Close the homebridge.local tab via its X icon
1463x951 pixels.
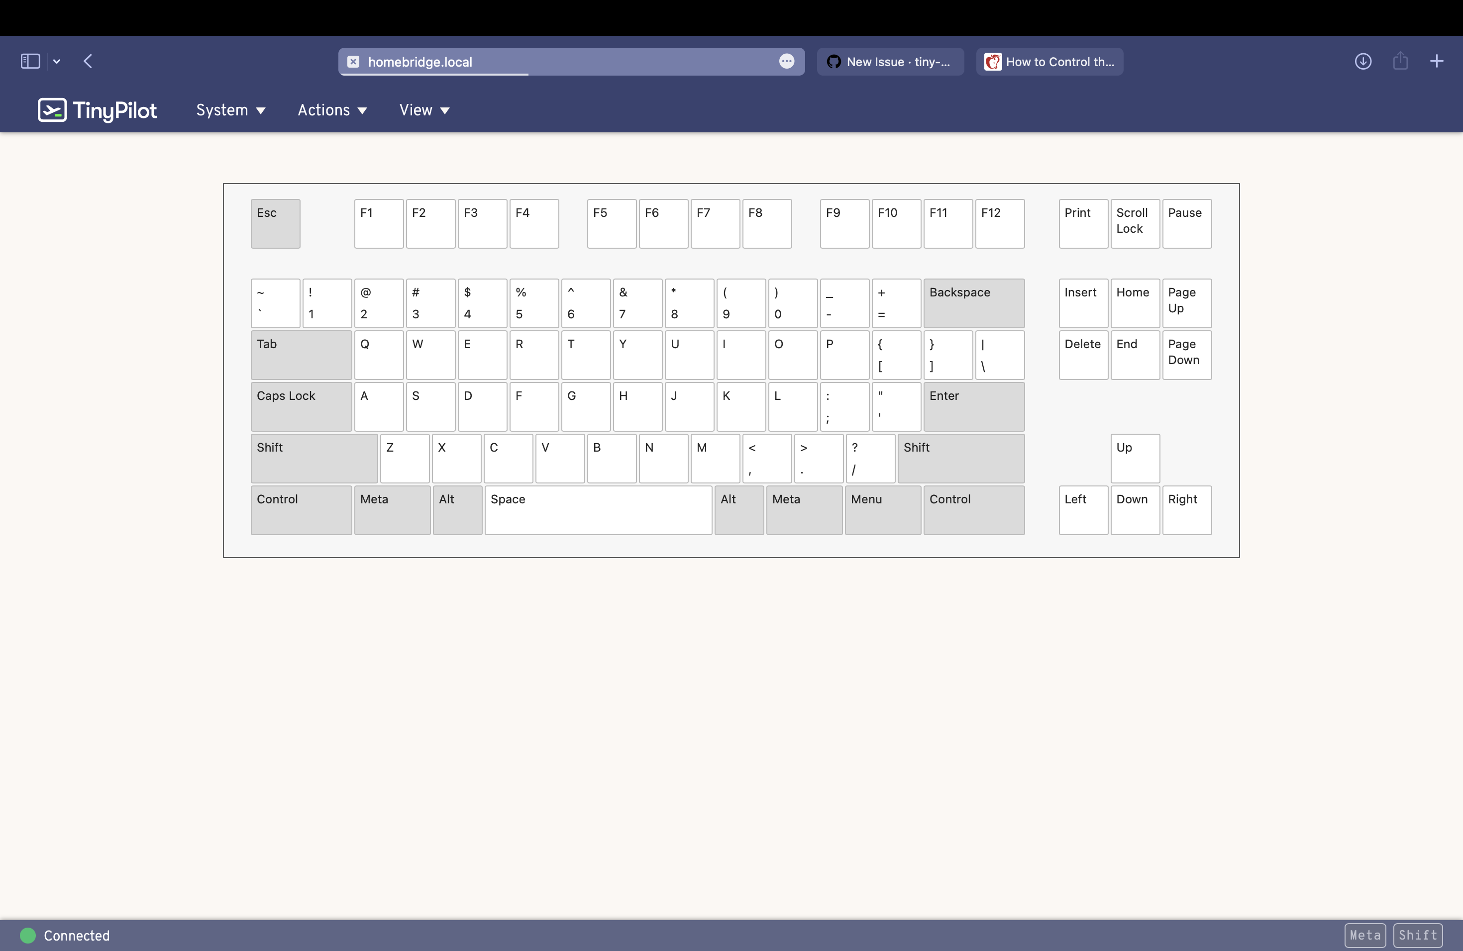[353, 62]
